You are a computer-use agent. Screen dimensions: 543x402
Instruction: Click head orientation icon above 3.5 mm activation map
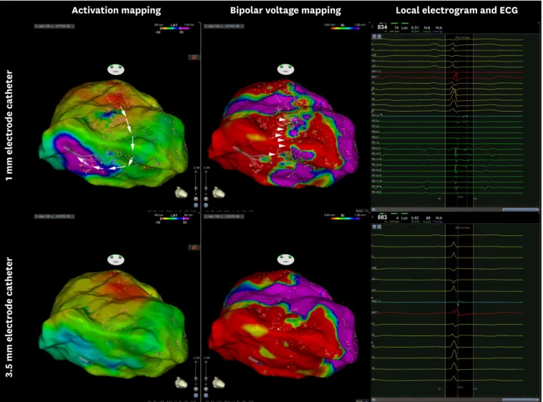(116, 260)
